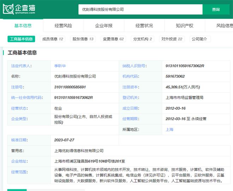Click the search box with company name
This screenshot has height=191, width=233.
point(141,9)
